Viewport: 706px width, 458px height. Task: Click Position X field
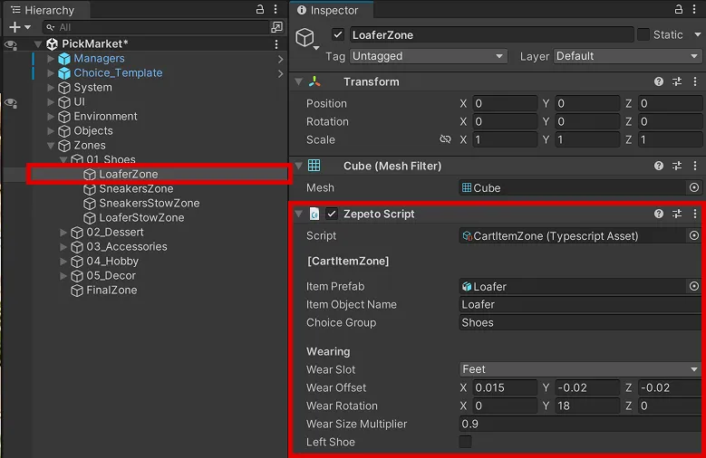(x=505, y=103)
